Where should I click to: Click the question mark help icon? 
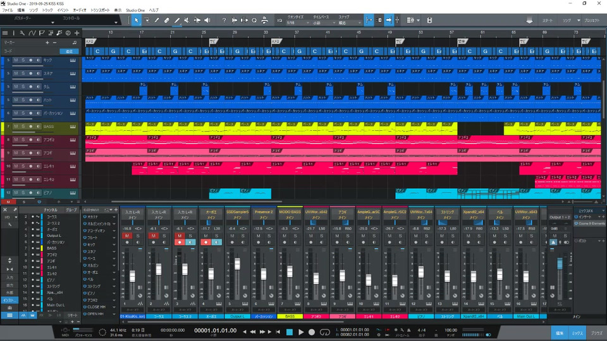[x=224, y=20]
